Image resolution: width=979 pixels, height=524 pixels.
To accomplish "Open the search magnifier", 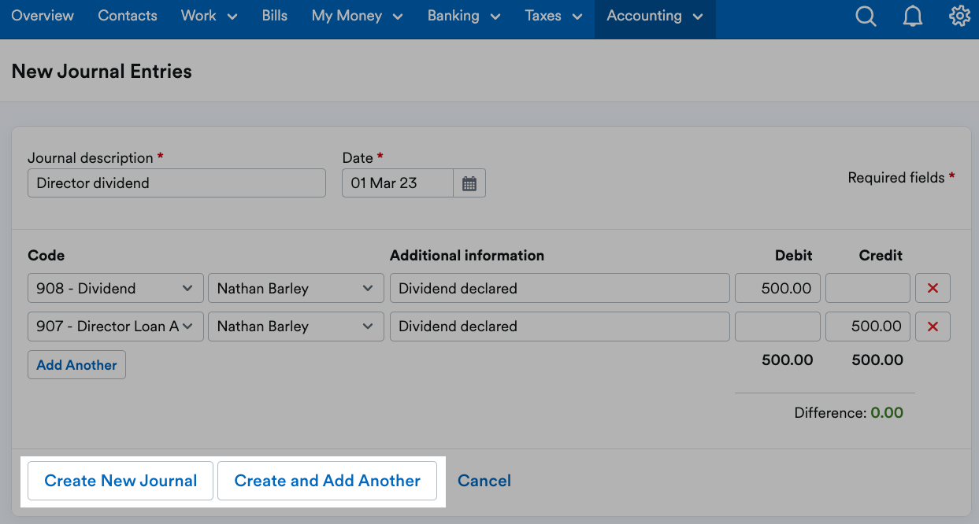I will [866, 16].
